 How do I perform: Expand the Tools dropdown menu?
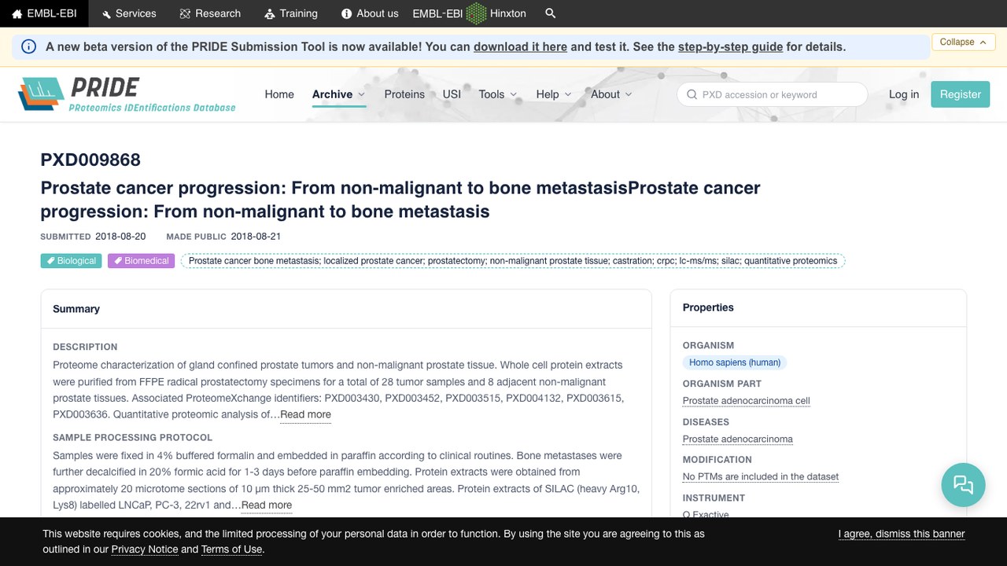tap(498, 94)
